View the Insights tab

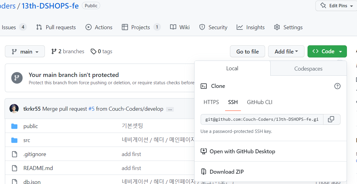pyautogui.click(x=251, y=27)
